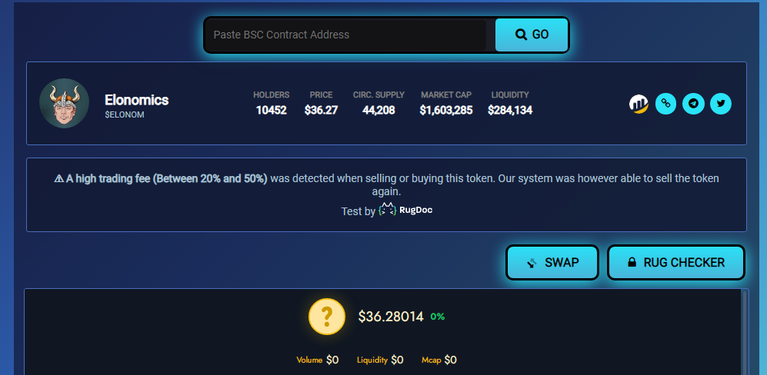Screen dimensions: 767x375
Task: Open the Twitter icon link
Action: [x=721, y=104]
